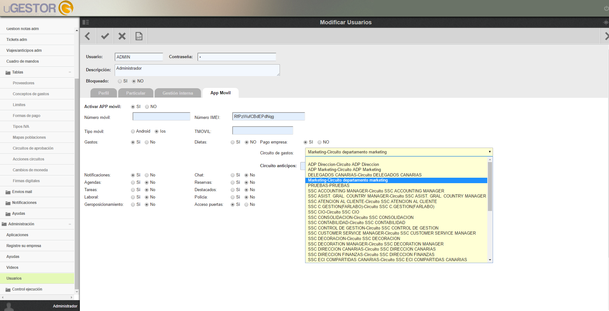Click the Control ejecución folder icon

click(8, 290)
